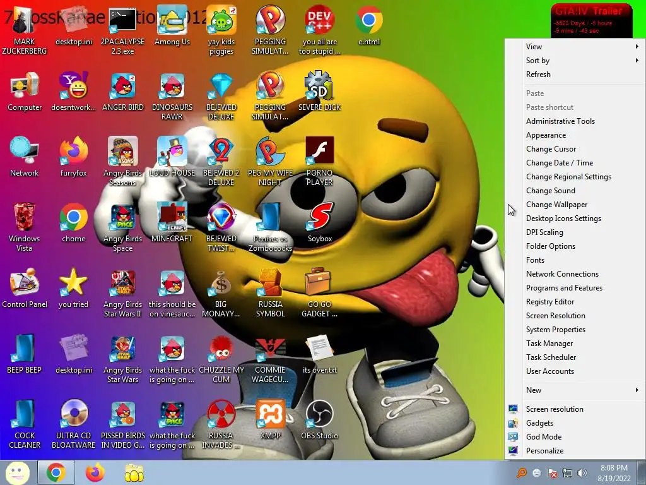Open the LOUD HOUSE shortcut
Viewport: 646px width, 485px height.
[172, 157]
